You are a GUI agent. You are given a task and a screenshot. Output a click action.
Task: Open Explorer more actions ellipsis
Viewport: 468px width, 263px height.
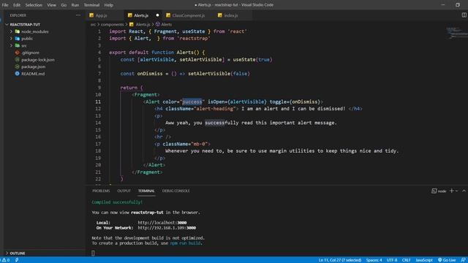78,15
